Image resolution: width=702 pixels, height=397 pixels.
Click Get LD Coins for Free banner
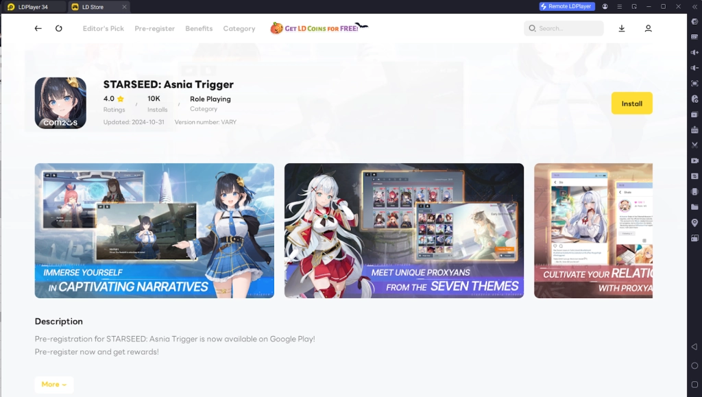(x=319, y=27)
